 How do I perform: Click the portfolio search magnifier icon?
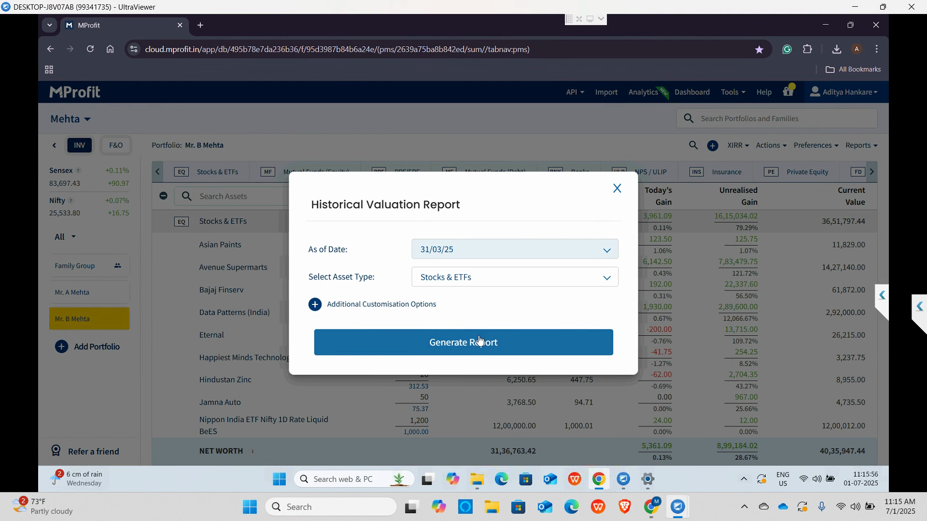(x=693, y=145)
